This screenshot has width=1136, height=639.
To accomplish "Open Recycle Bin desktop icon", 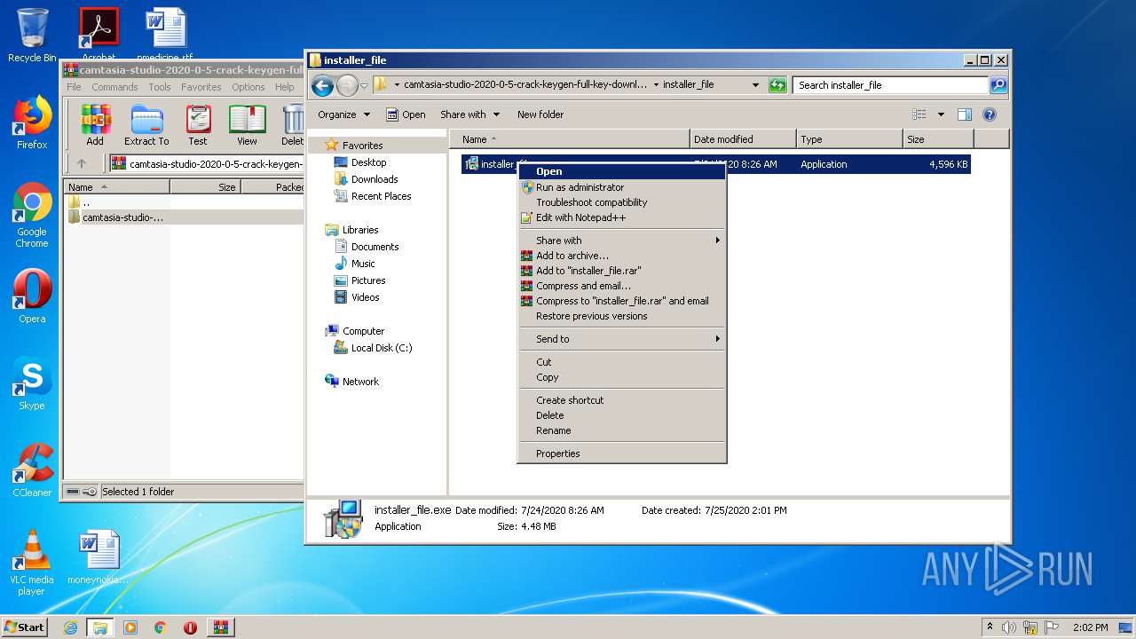I will (x=32, y=35).
